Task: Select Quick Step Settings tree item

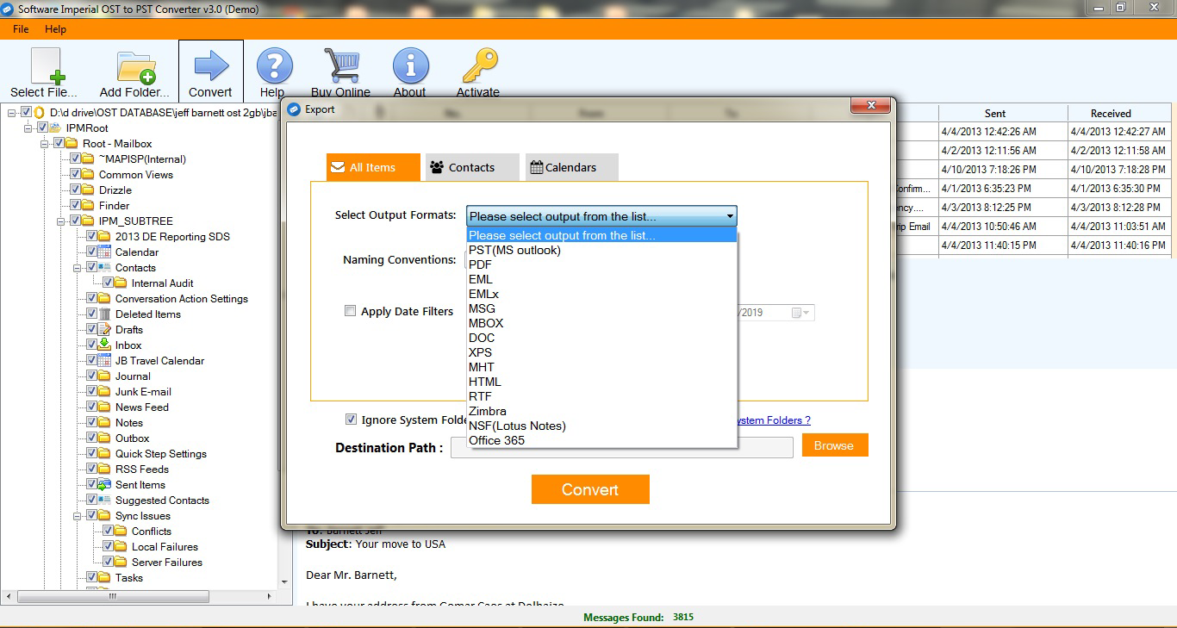Action: [x=161, y=453]
